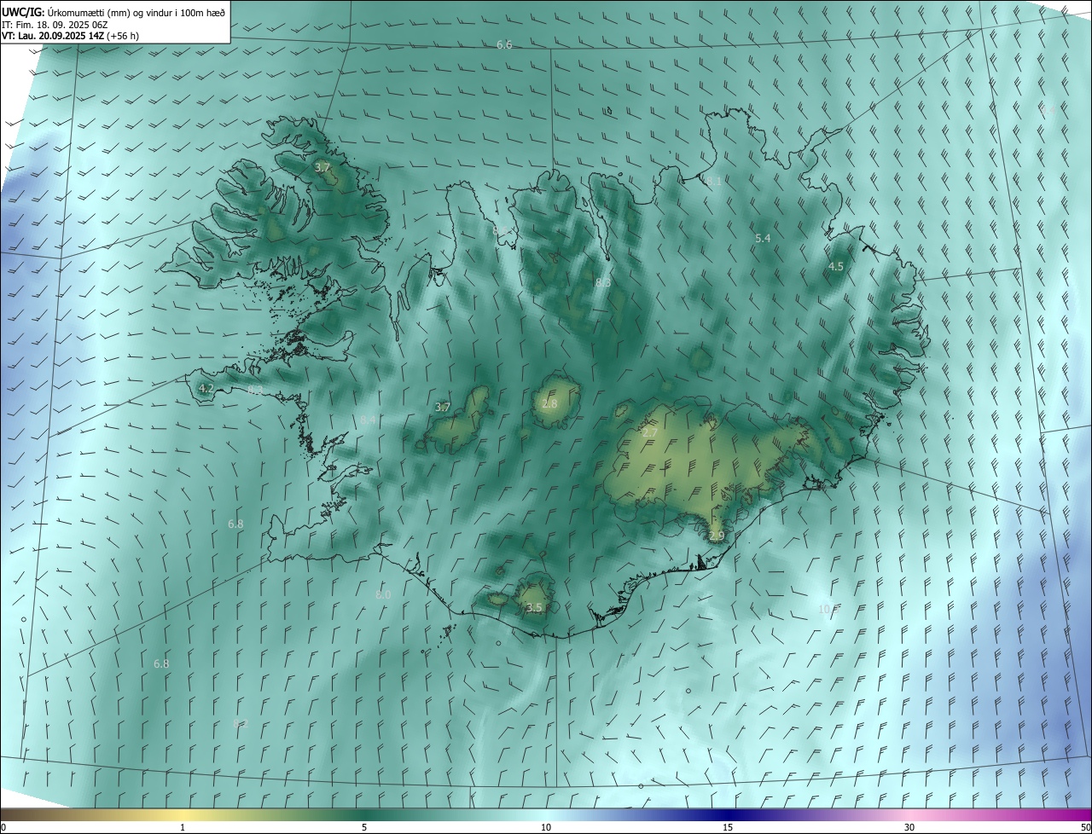Screen dimensions: 1092x834
Task: Click the color scale label 50
Action: tap(1084, 828)
